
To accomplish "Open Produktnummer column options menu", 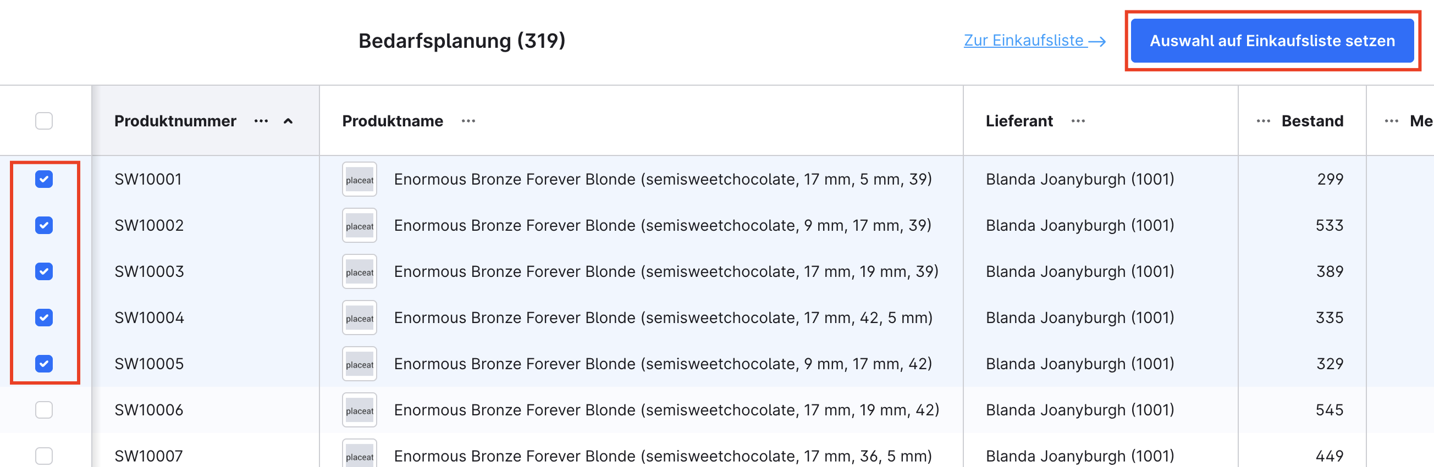I will 261,121.
